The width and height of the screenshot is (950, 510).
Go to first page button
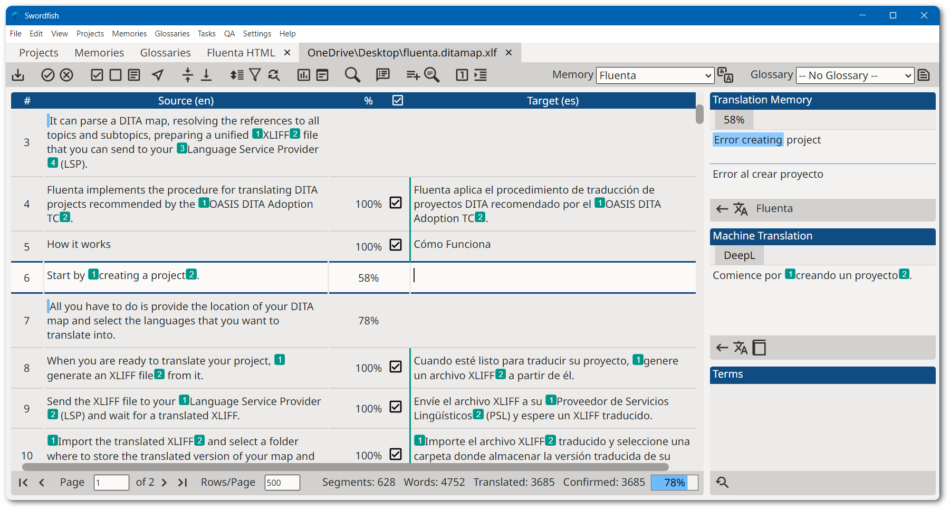point(23,482)
